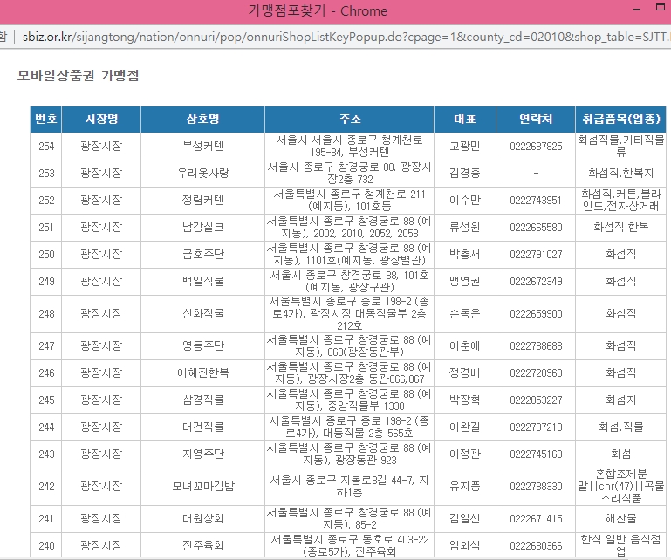This screenshot has height=560, width=671.
Task: Select shop name 지영주단
Action: pos(202,454)
